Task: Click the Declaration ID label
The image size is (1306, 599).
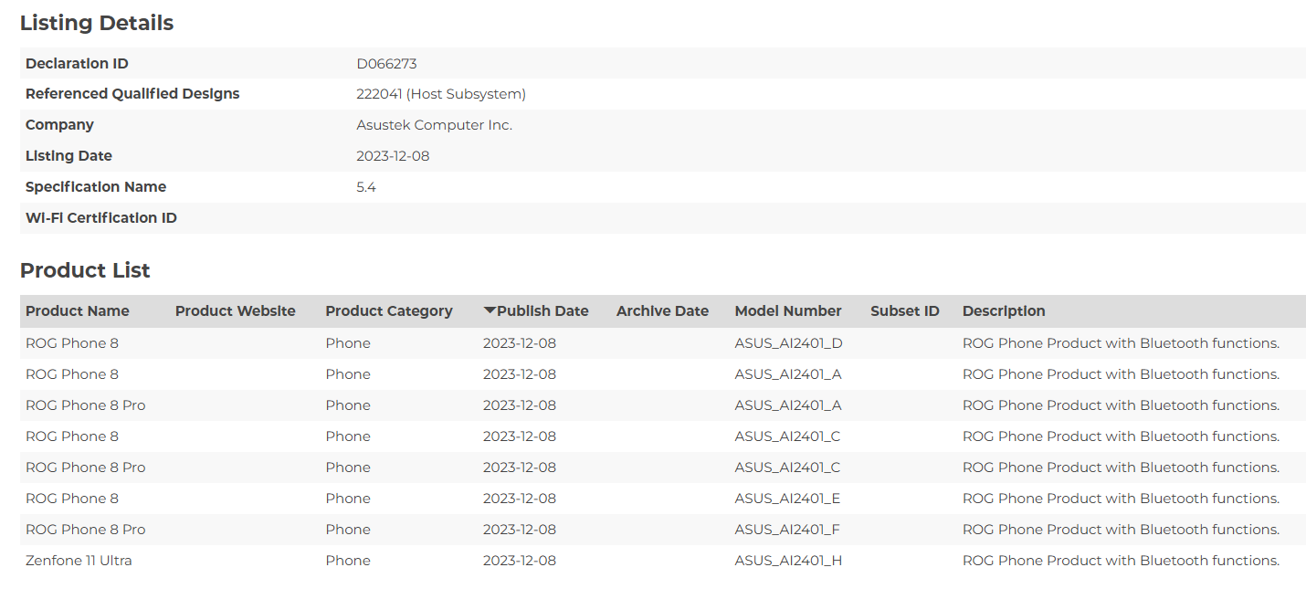Action: pos(77,64)
